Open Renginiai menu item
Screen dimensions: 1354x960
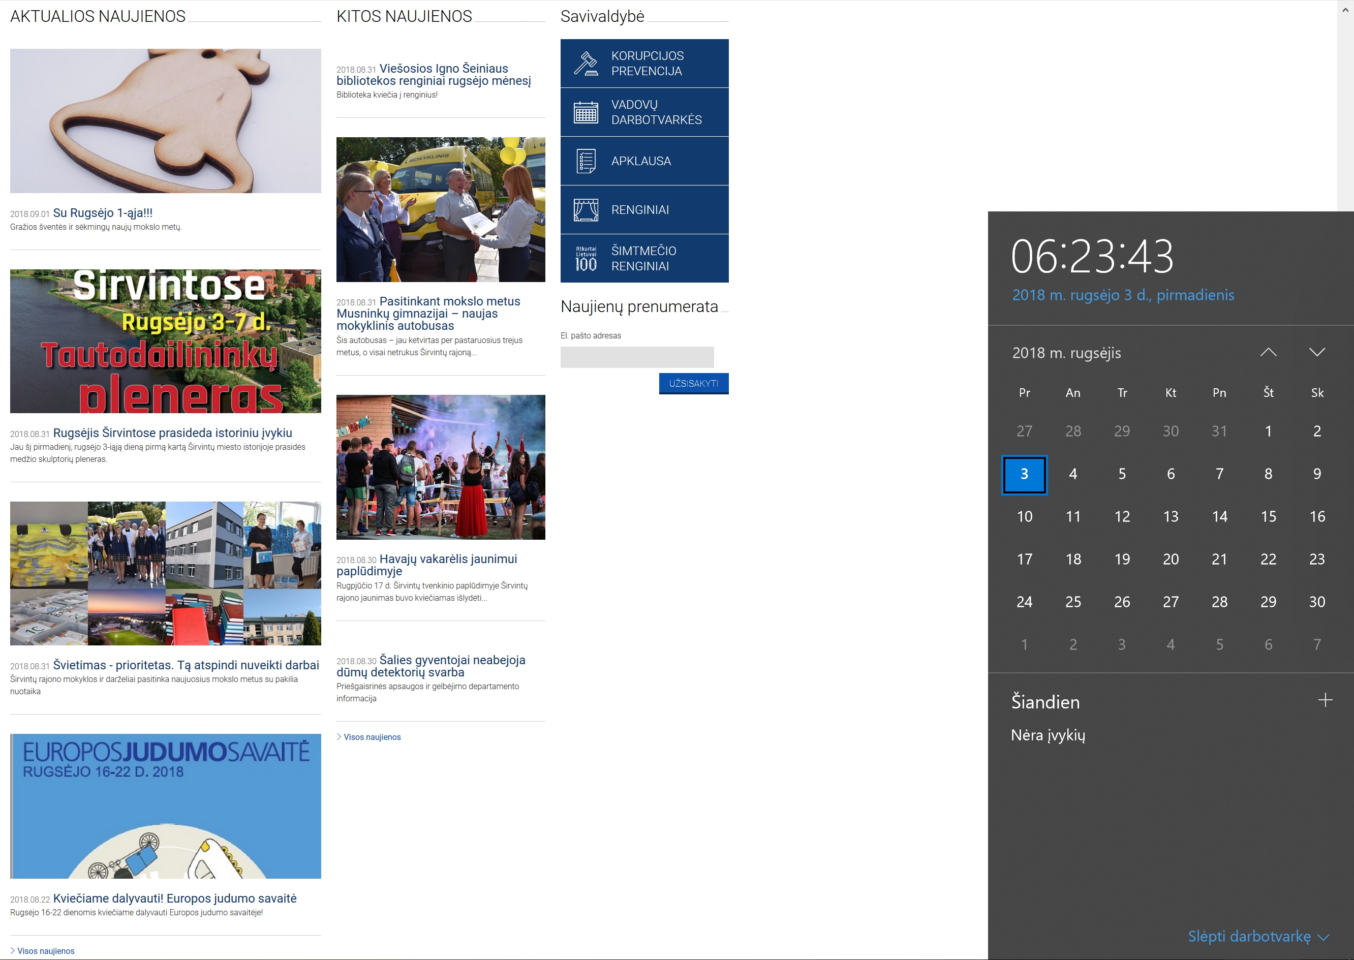[x=644, y=210]
